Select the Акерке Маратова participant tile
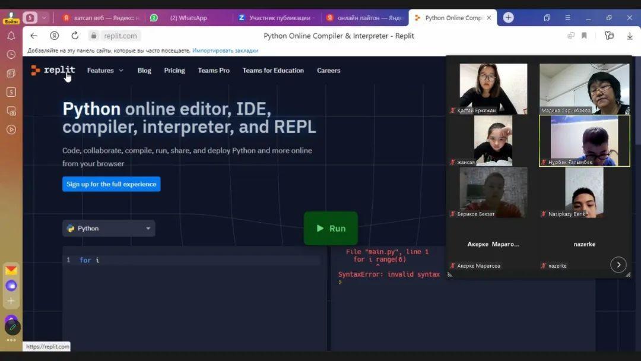Viewport: 641px width, 361px height. pyautogui.click(x=493, y=245)
